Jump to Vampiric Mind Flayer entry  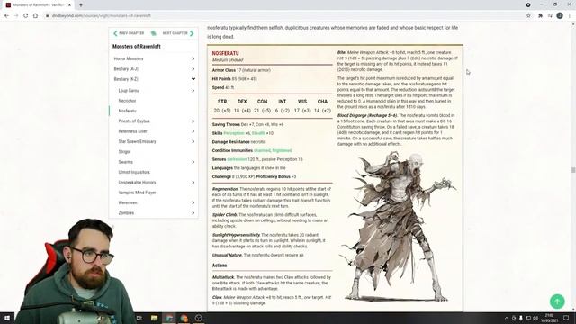(x=137, y=193)
